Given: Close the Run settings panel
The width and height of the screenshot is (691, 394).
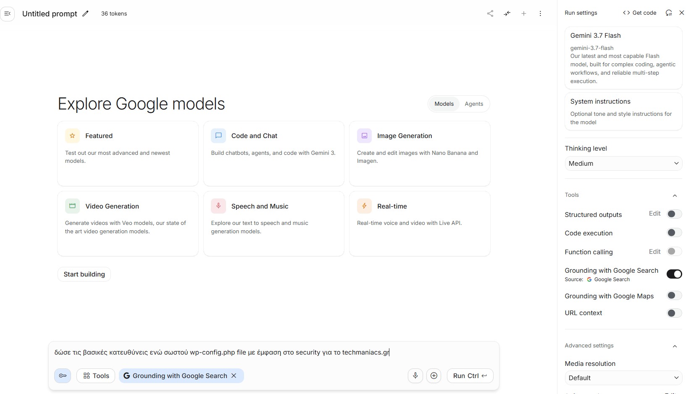Looking at the screenshot, I should pyautogui.click(x=682, y=13).
